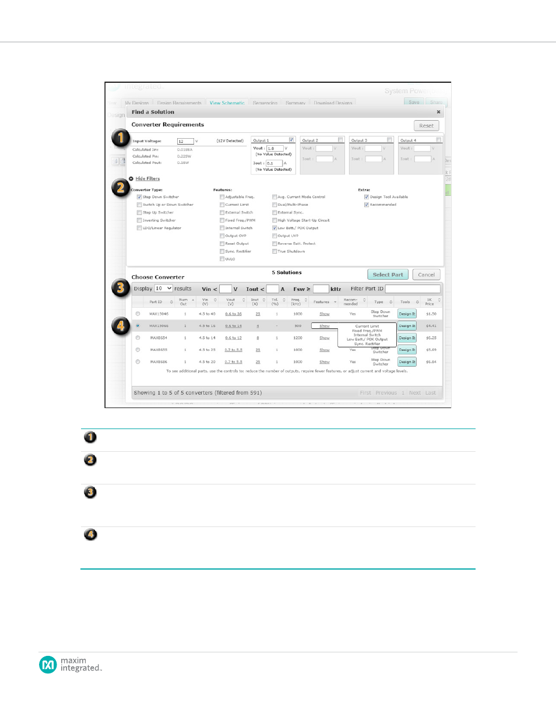
Task: Click the Vin less-than filter field
Action: pyautogui.click(x=226, y=289)
